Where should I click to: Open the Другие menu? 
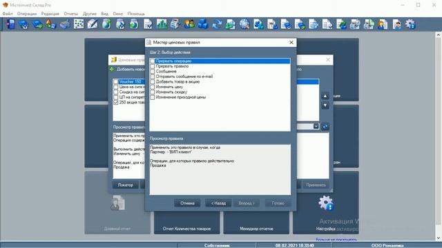(x=90, y=14)
